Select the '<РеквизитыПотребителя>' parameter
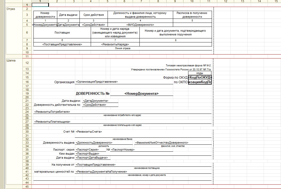The height and width of the screenshot is (189, 281). tap(52, 112)
